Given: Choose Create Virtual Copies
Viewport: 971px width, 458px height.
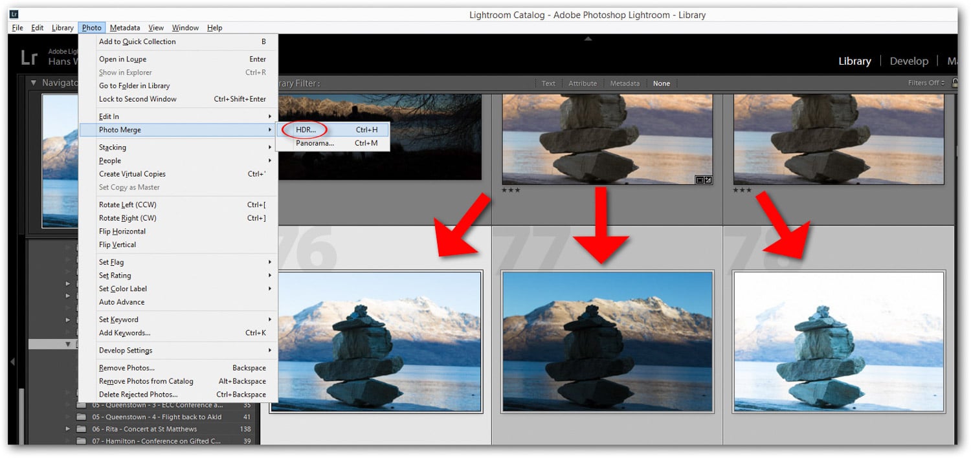Looking at the screenshot, I should click(x=178, y=174).
